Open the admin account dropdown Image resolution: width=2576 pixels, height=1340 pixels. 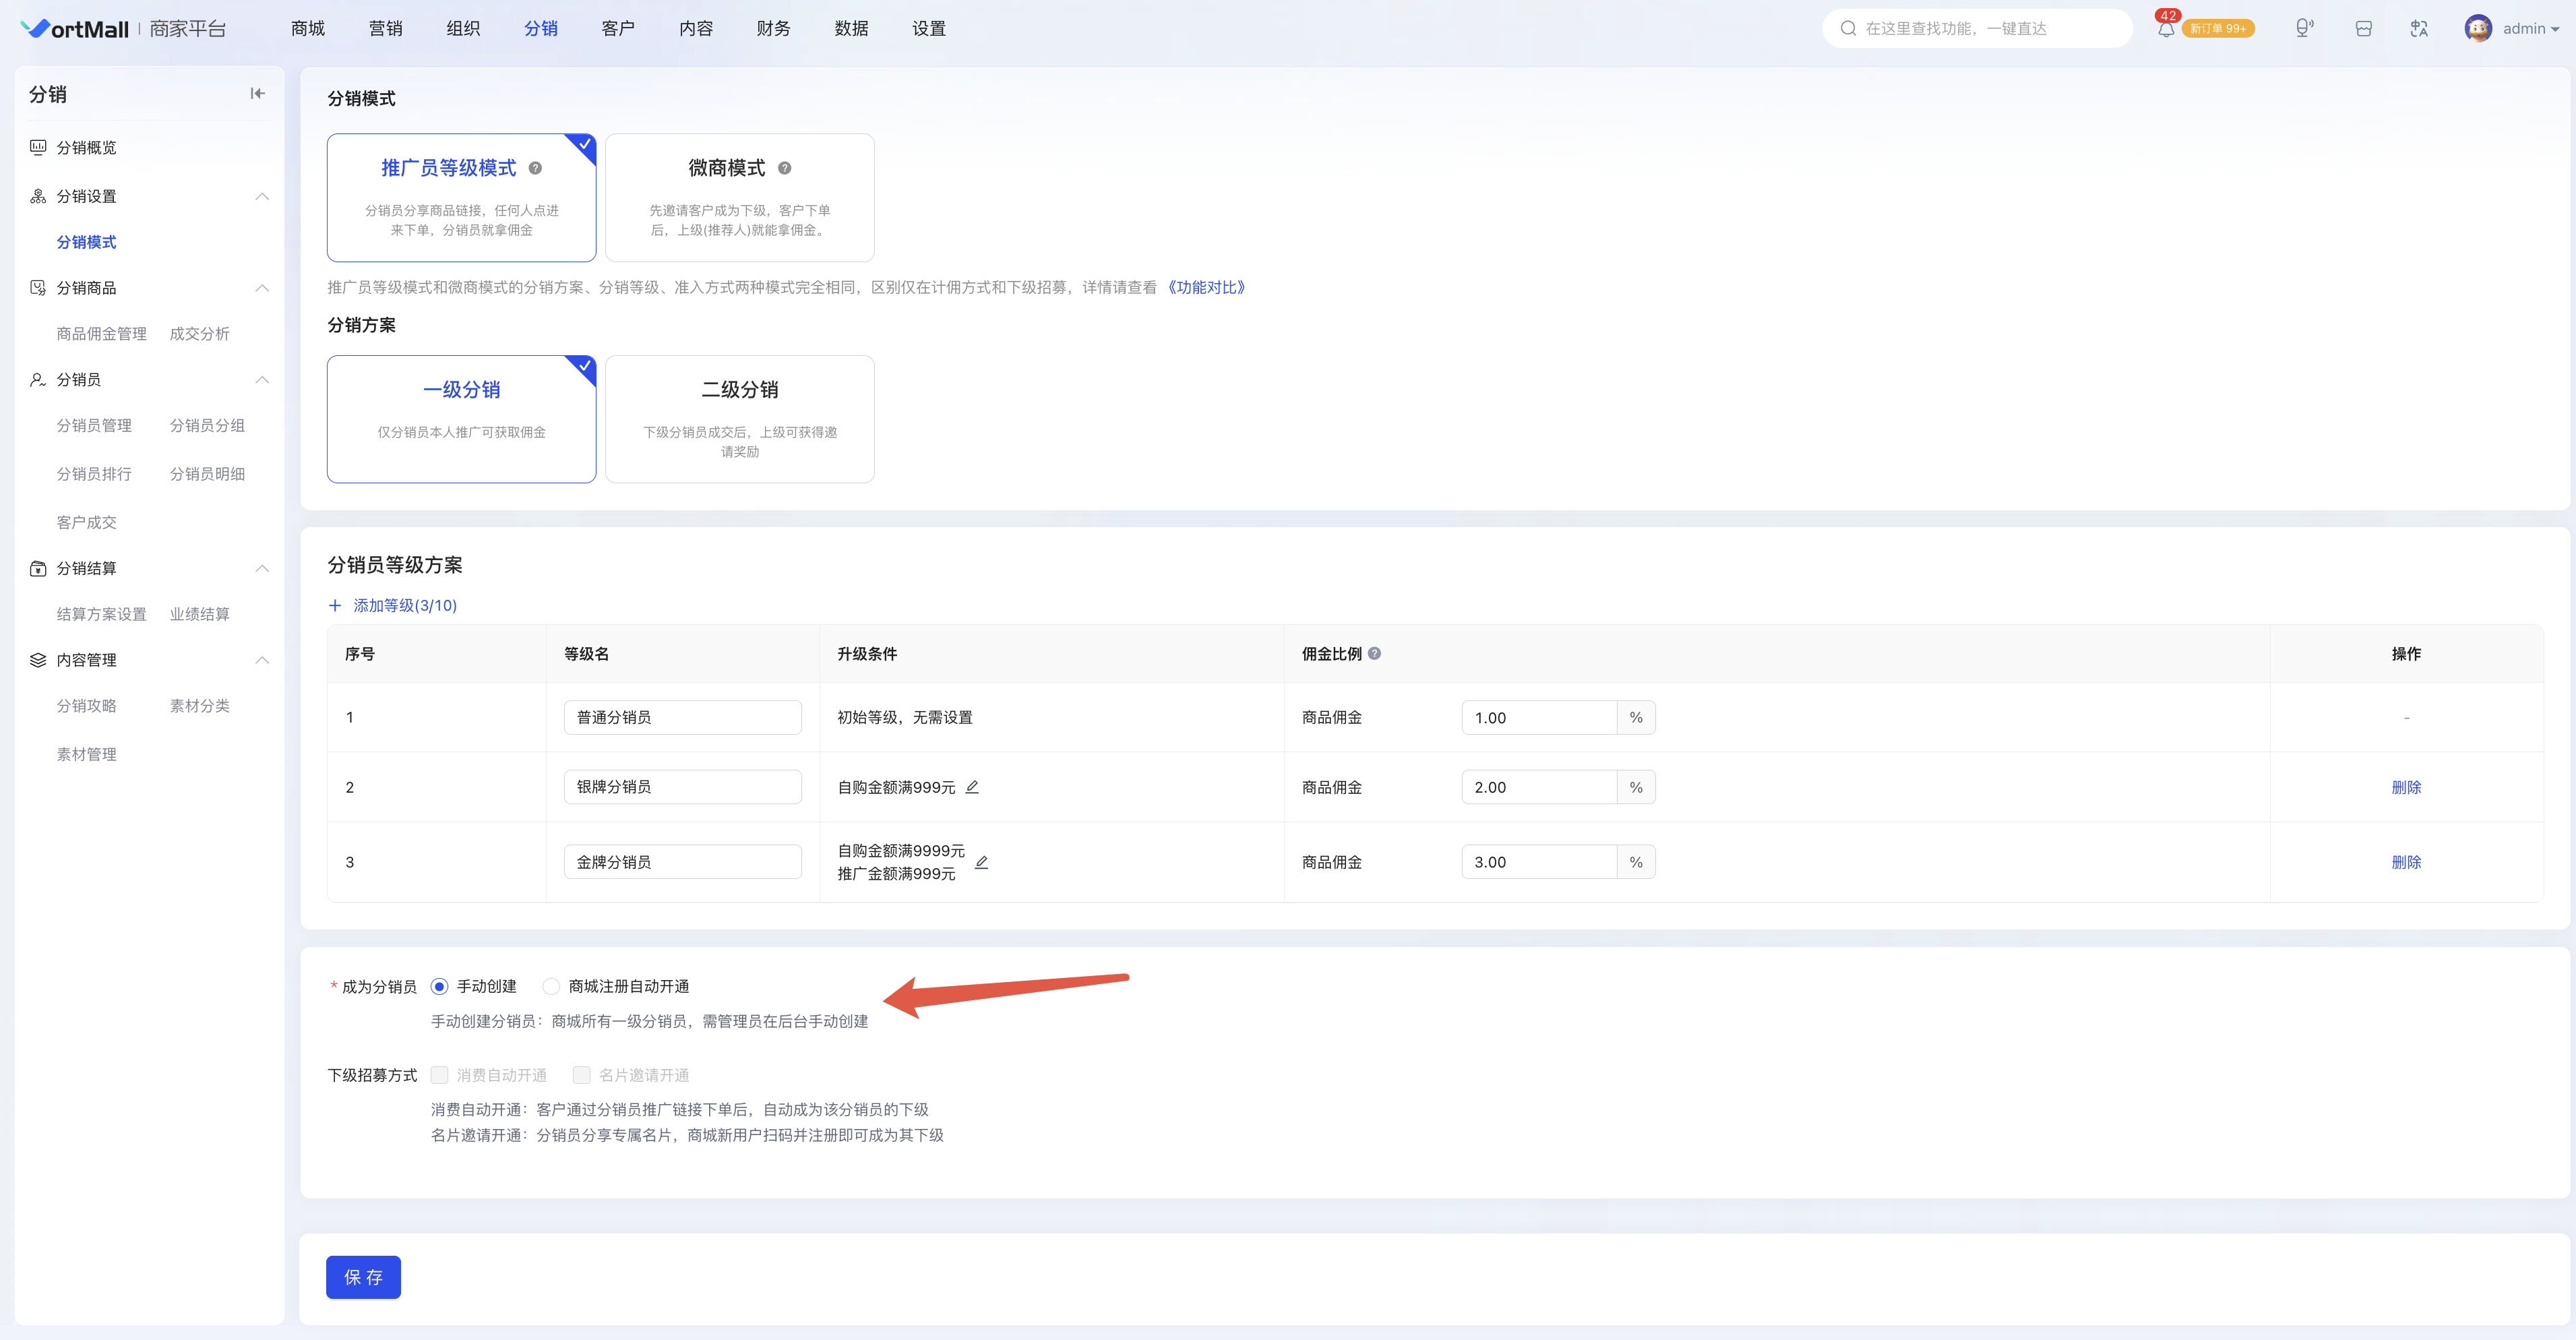pyautogui.click(x=2511, y=29)
